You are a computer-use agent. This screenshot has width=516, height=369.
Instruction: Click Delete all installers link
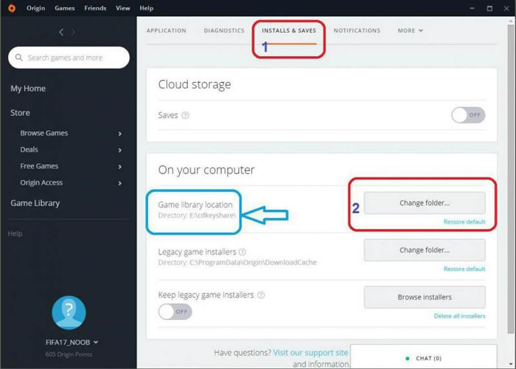(x=459, y=316)
